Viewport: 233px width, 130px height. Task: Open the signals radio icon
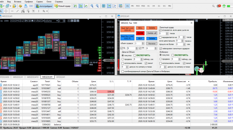pos(31,6)
